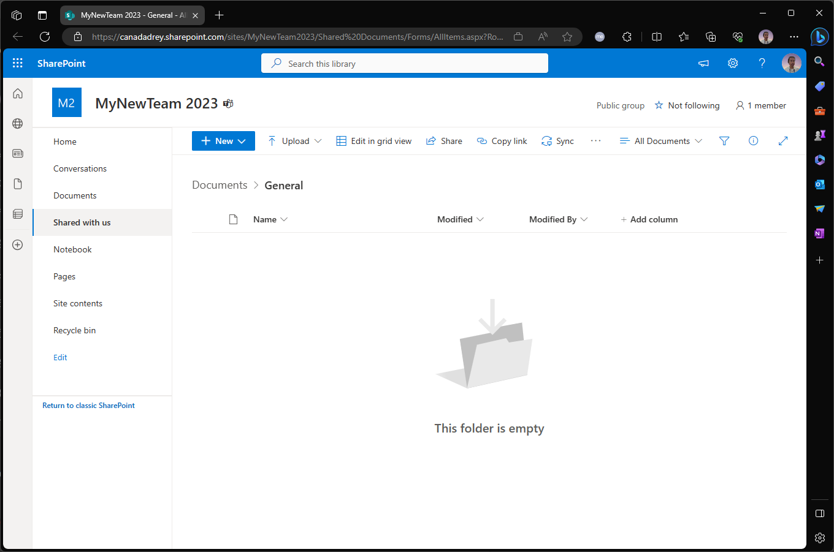Click the Sync button
The image size is (834, 552).
[557, 141]
